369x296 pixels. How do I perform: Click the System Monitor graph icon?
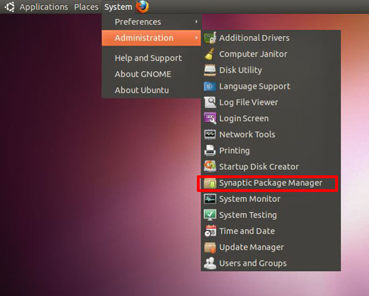point(210,199)
